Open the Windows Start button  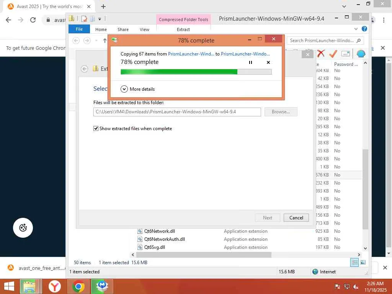pyautogui.click(x=9, y=286)
